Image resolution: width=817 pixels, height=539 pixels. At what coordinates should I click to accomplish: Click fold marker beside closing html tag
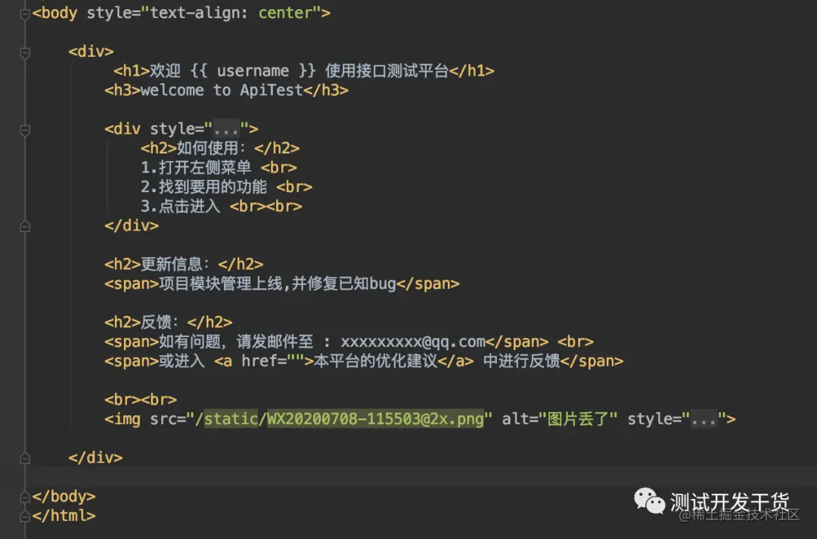24,516
